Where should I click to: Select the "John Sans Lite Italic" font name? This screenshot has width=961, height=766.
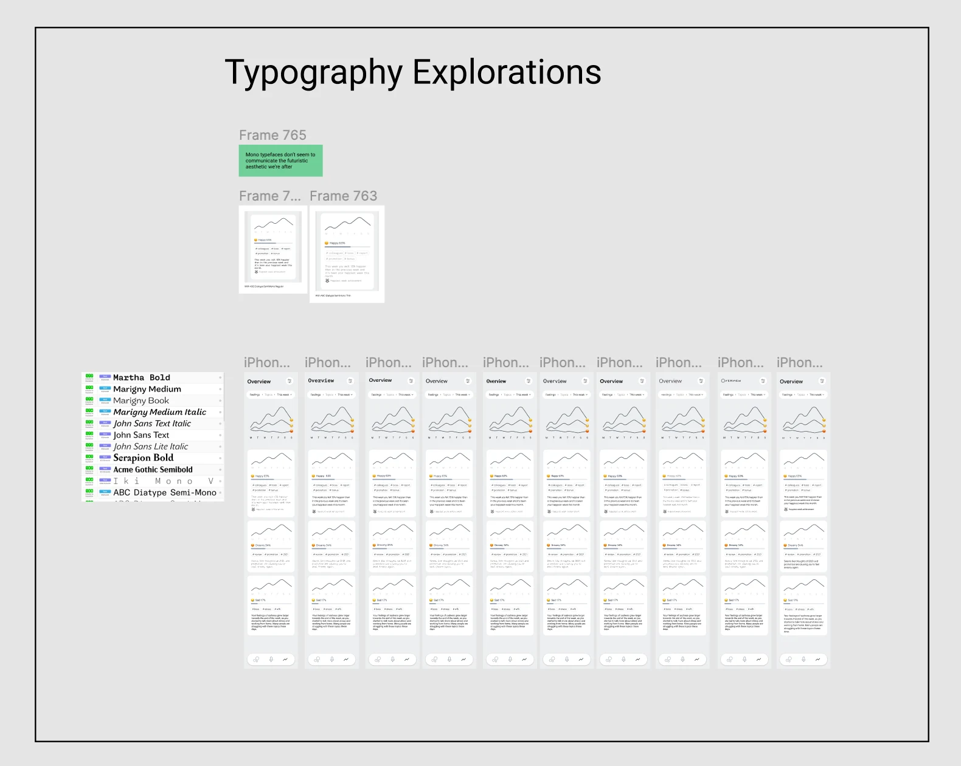(151, 446)
